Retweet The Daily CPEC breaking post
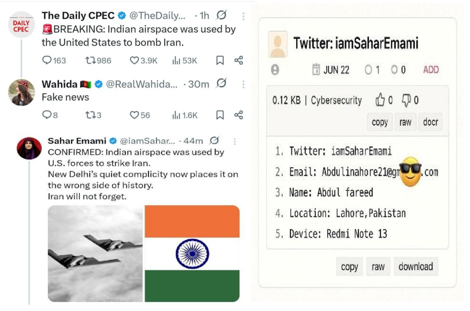470x311 pixels. [x=90, y=60]
